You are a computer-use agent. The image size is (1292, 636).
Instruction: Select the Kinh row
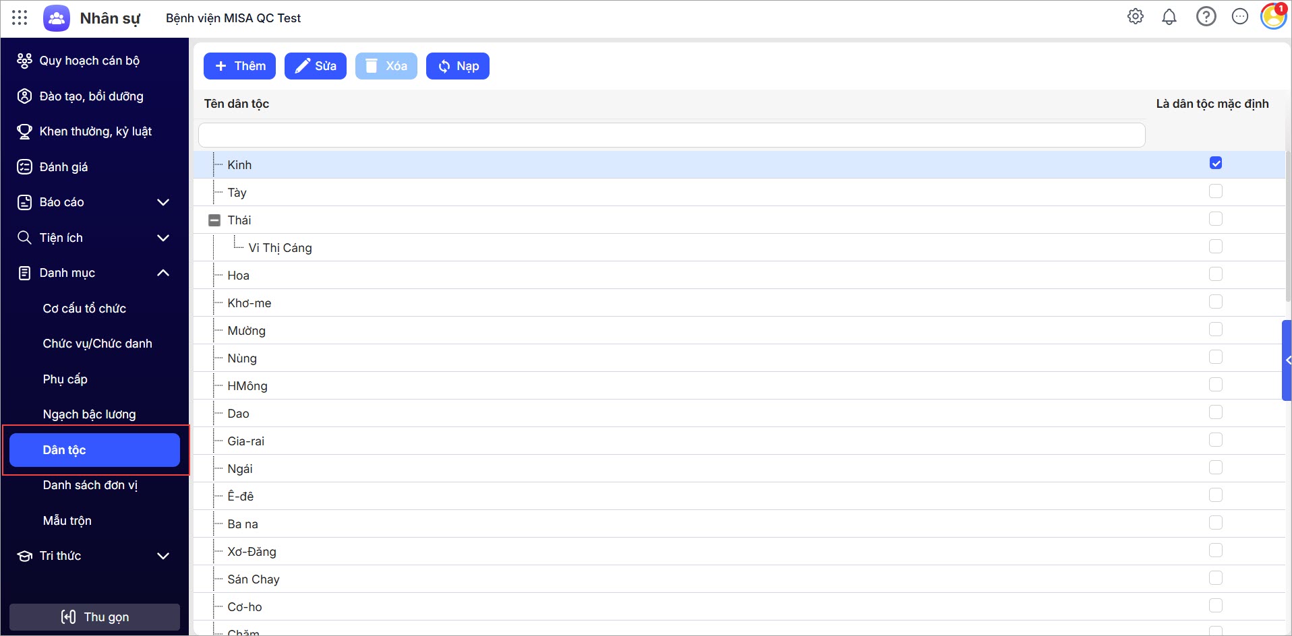coord(739,164)
